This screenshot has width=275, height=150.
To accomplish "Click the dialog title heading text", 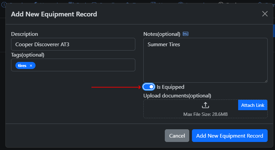I will click(54, 14).
